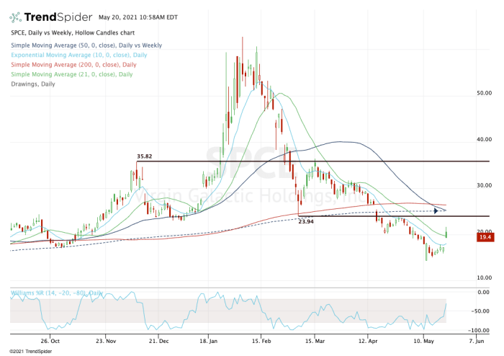Click the blue arrow marker on dashed line

436,211
